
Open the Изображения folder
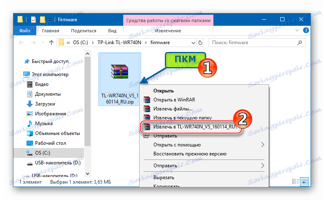coord(51,114)
